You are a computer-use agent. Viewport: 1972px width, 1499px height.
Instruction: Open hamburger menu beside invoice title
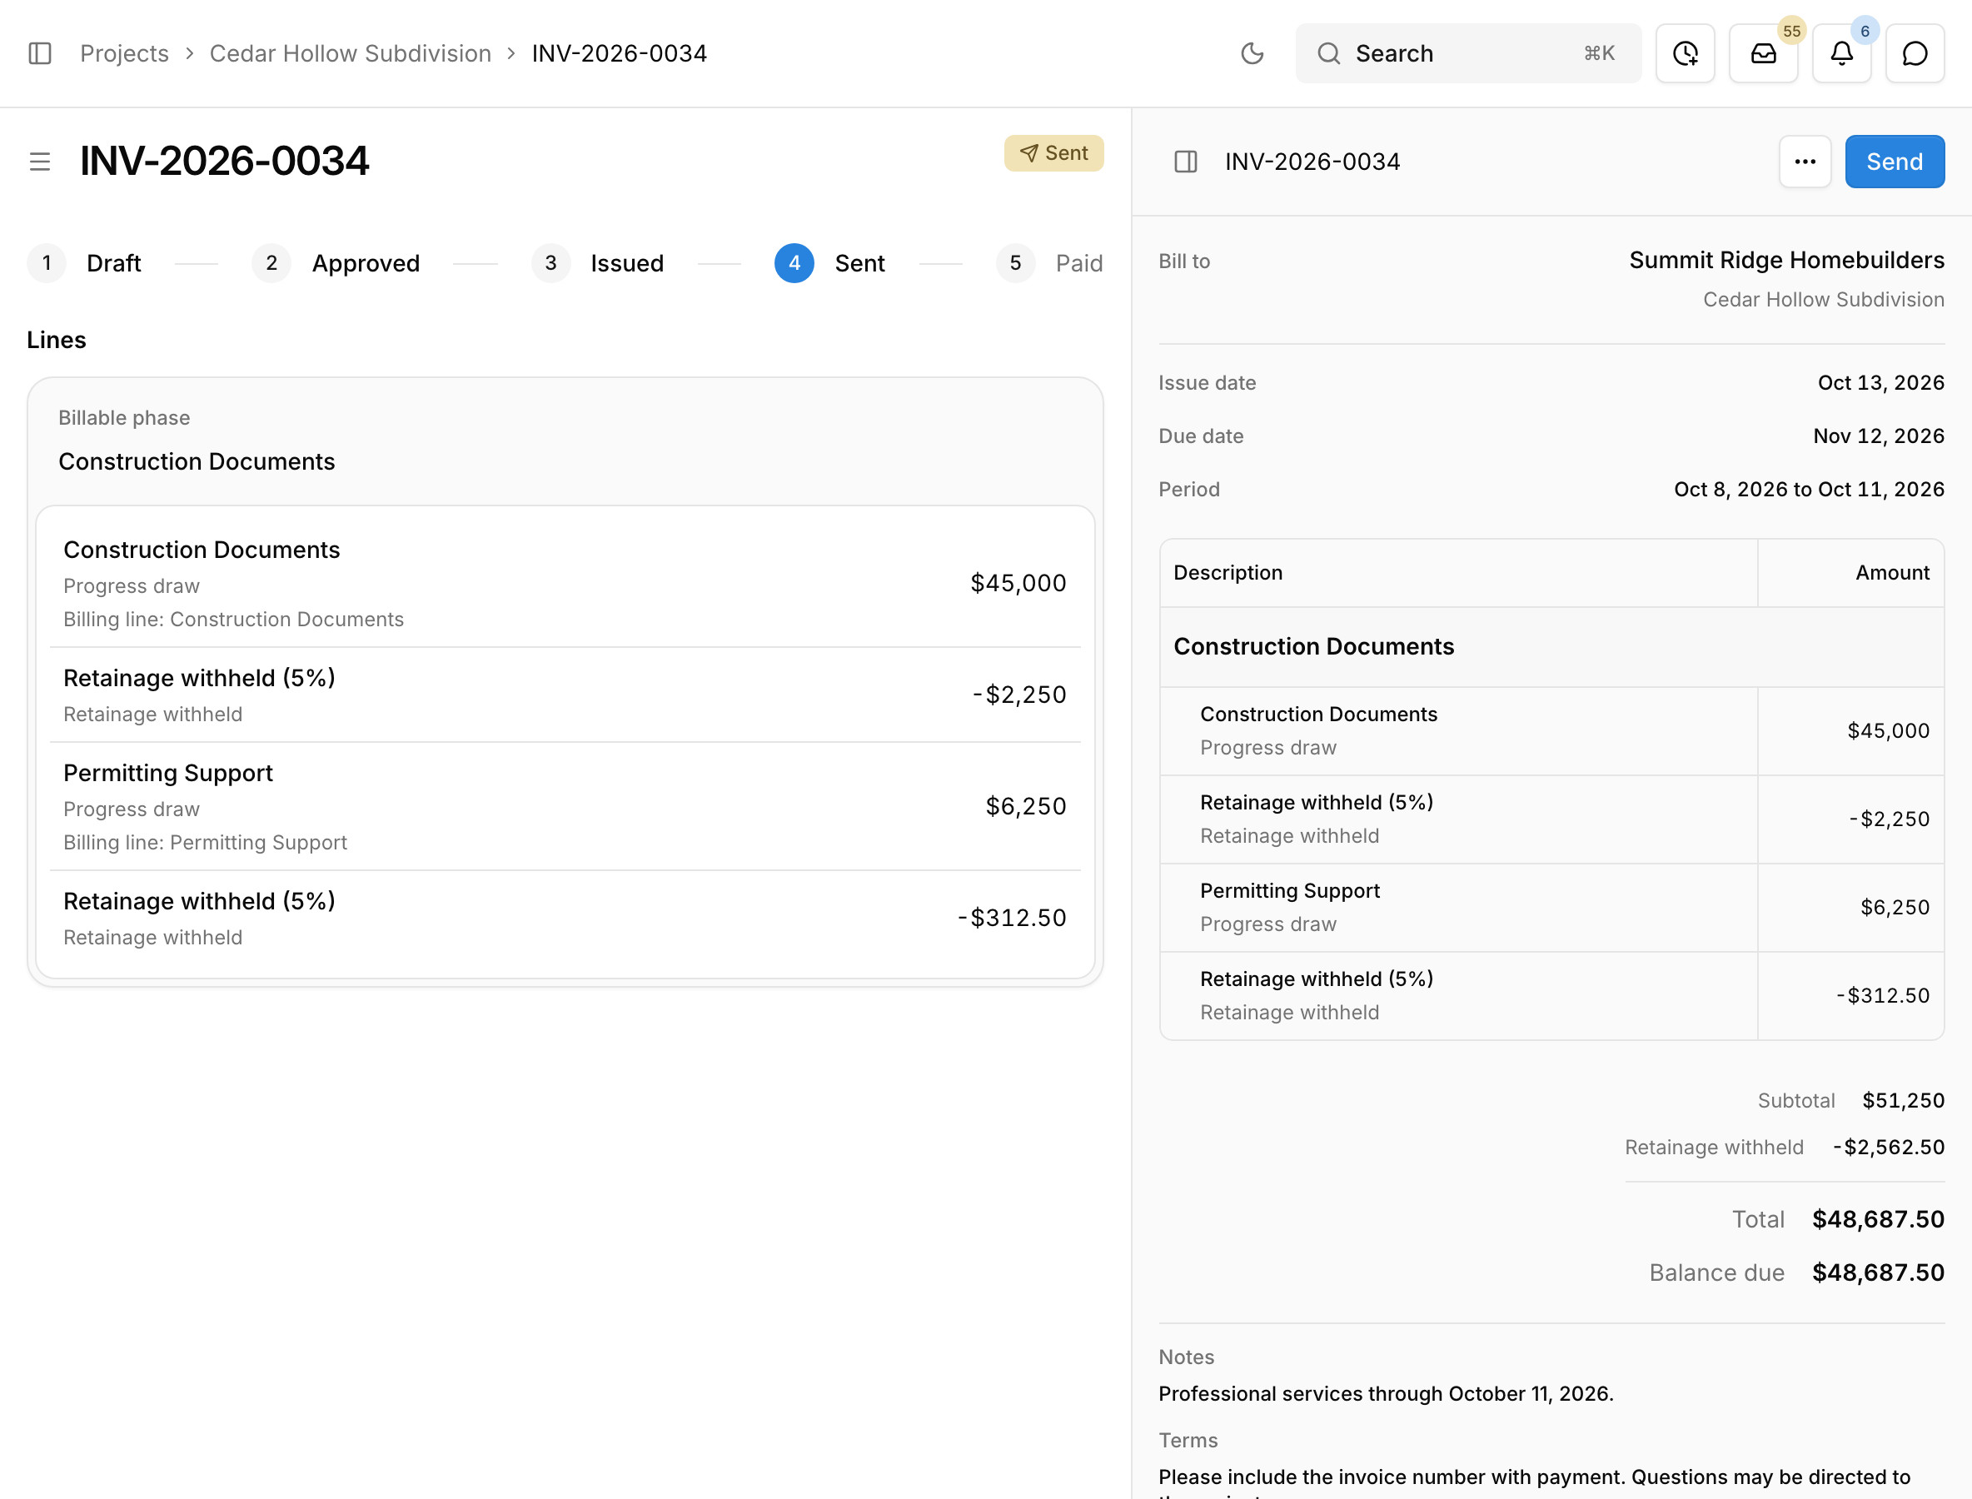coord(40,162)
